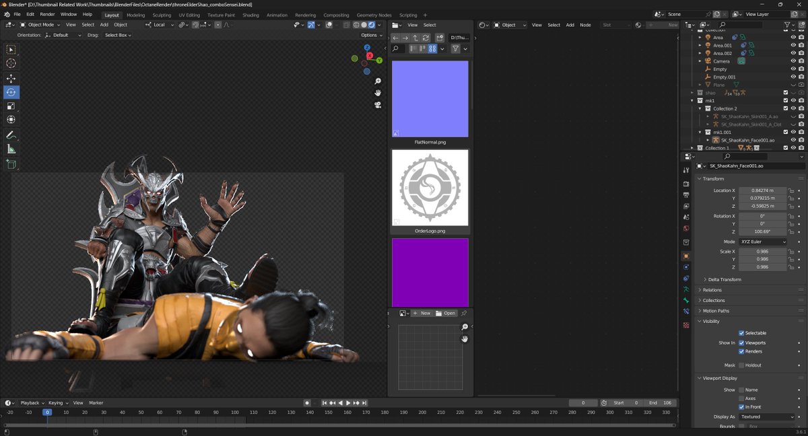Activate the Annotate tool

[x=11, y=135]
